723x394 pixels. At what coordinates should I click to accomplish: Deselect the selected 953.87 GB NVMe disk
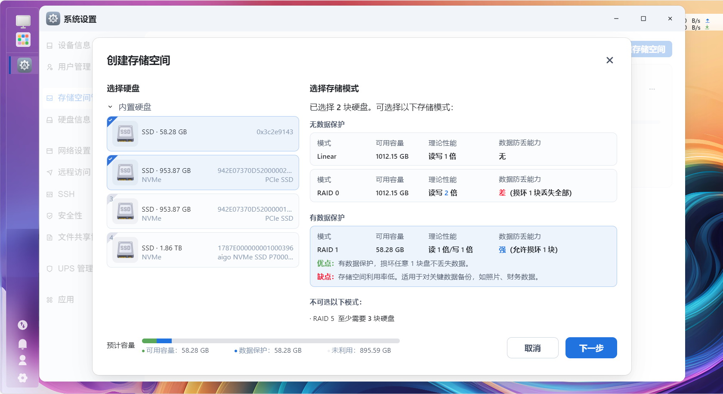point(202,172)
